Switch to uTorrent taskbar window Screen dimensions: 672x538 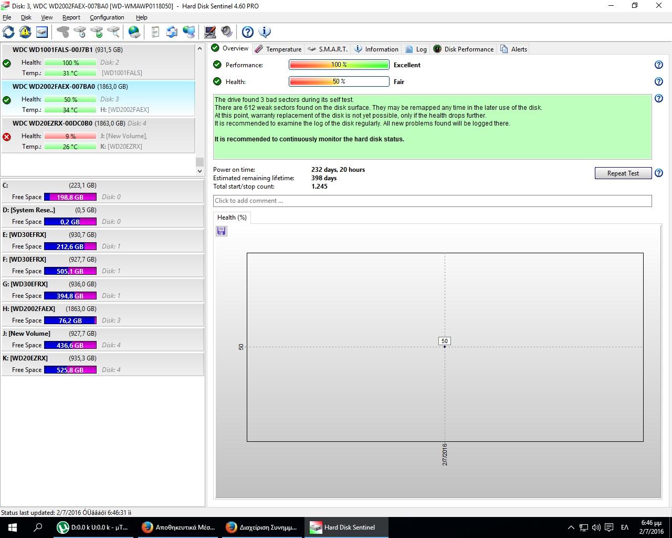[93, 527]
